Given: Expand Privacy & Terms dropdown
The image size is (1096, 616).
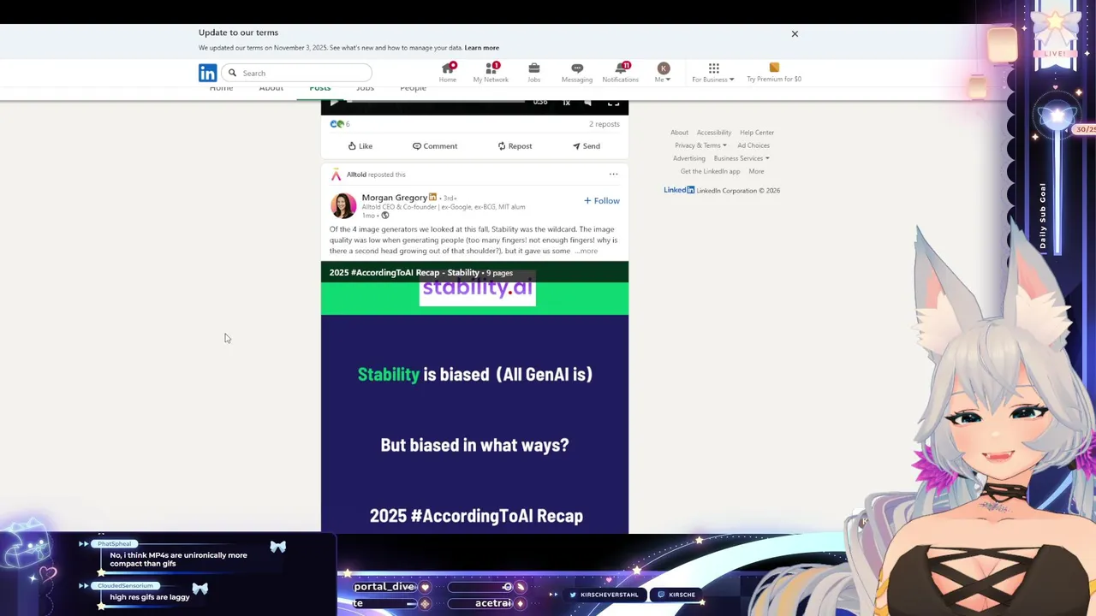Looking at the screenshot, I should click(700, 145).
